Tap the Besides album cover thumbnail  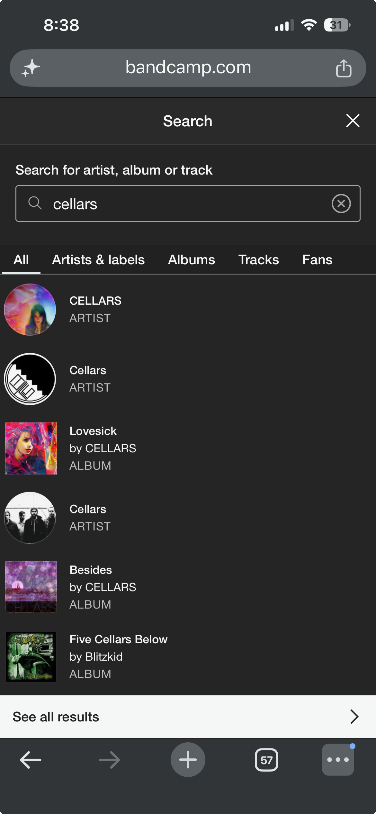[31, 587]
